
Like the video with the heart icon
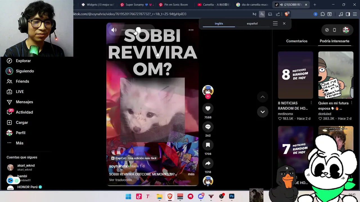pyautogui.click(x=208, y=108)
